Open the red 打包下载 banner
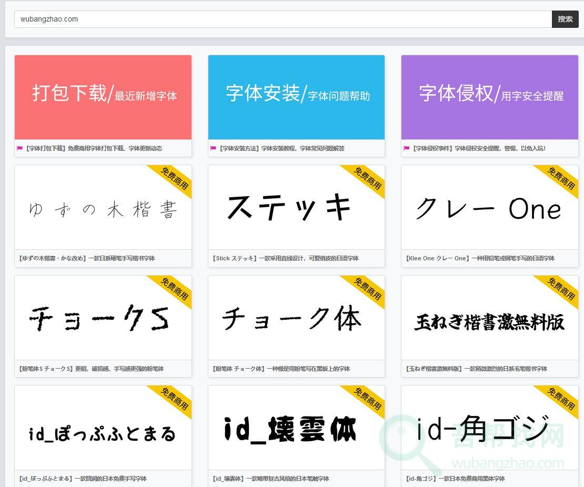 point(103,97)
